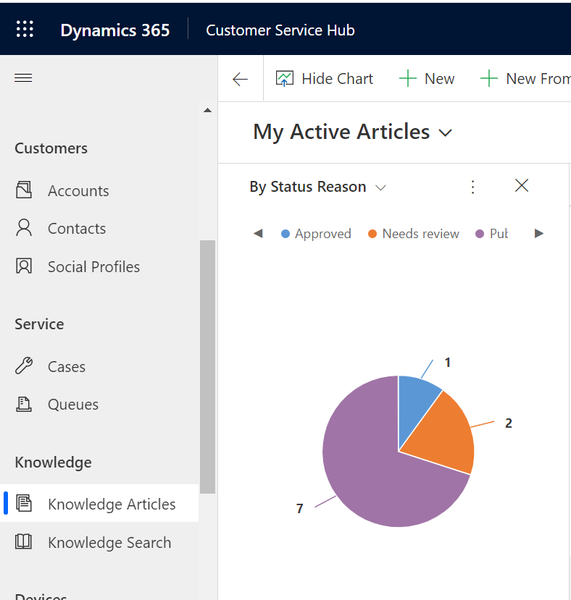Click the Hide Chart icon
The height and width of the screenshot is (600, 571).
(284, 79)
